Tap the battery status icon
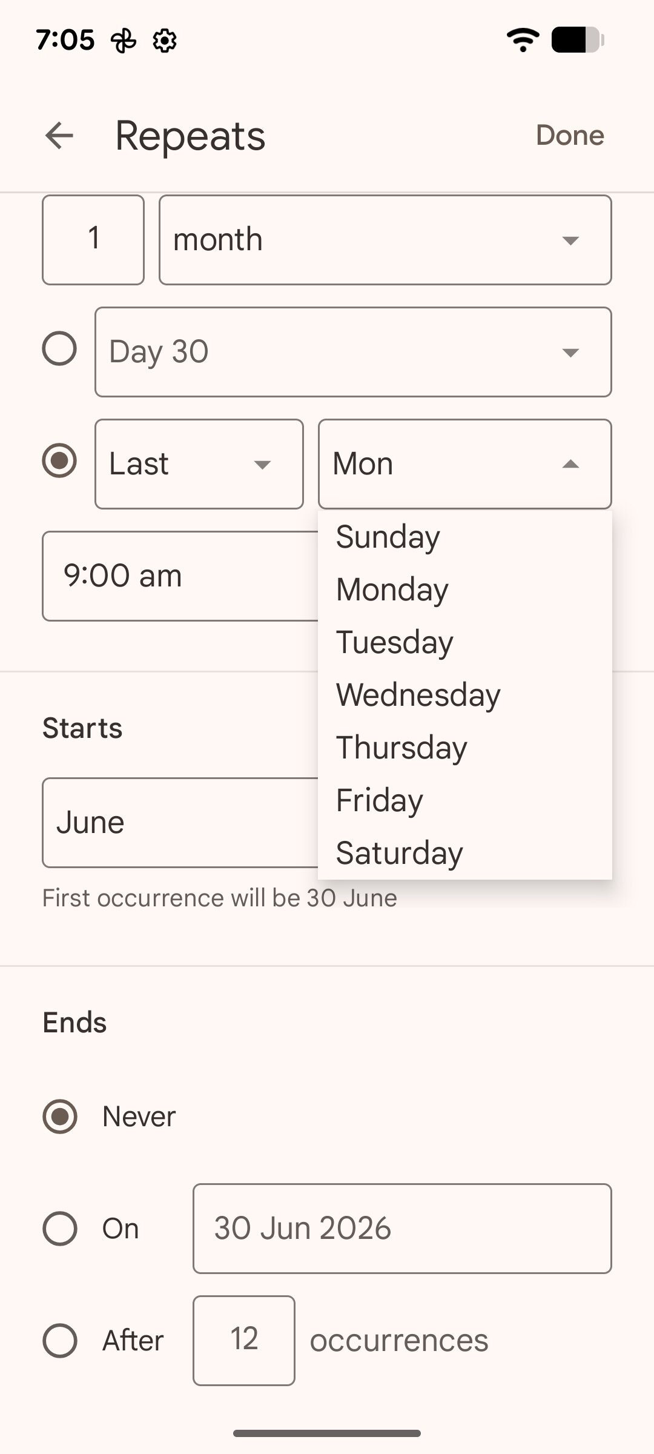 pos(578,40)
